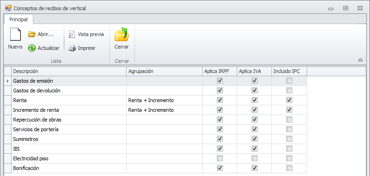
Task: Click the row indicator arrow for Gastos de emisión
Action: click(x=7, y=81)
